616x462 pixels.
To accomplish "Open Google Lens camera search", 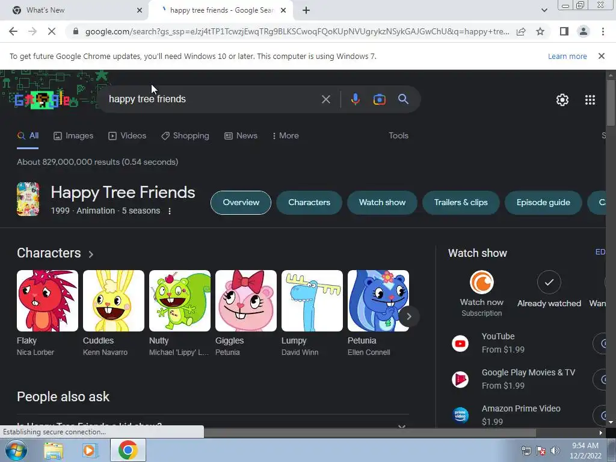I will click(x=379, y=99).
